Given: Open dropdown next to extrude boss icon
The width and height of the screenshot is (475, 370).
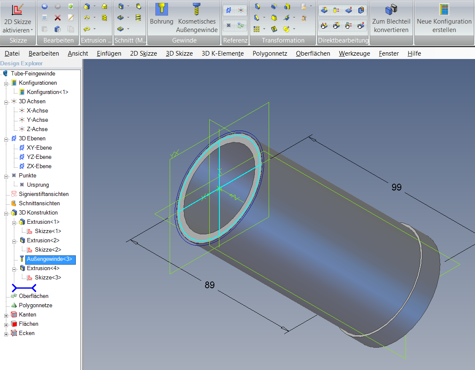Looking at the screenshot, I should pos(94,6).
